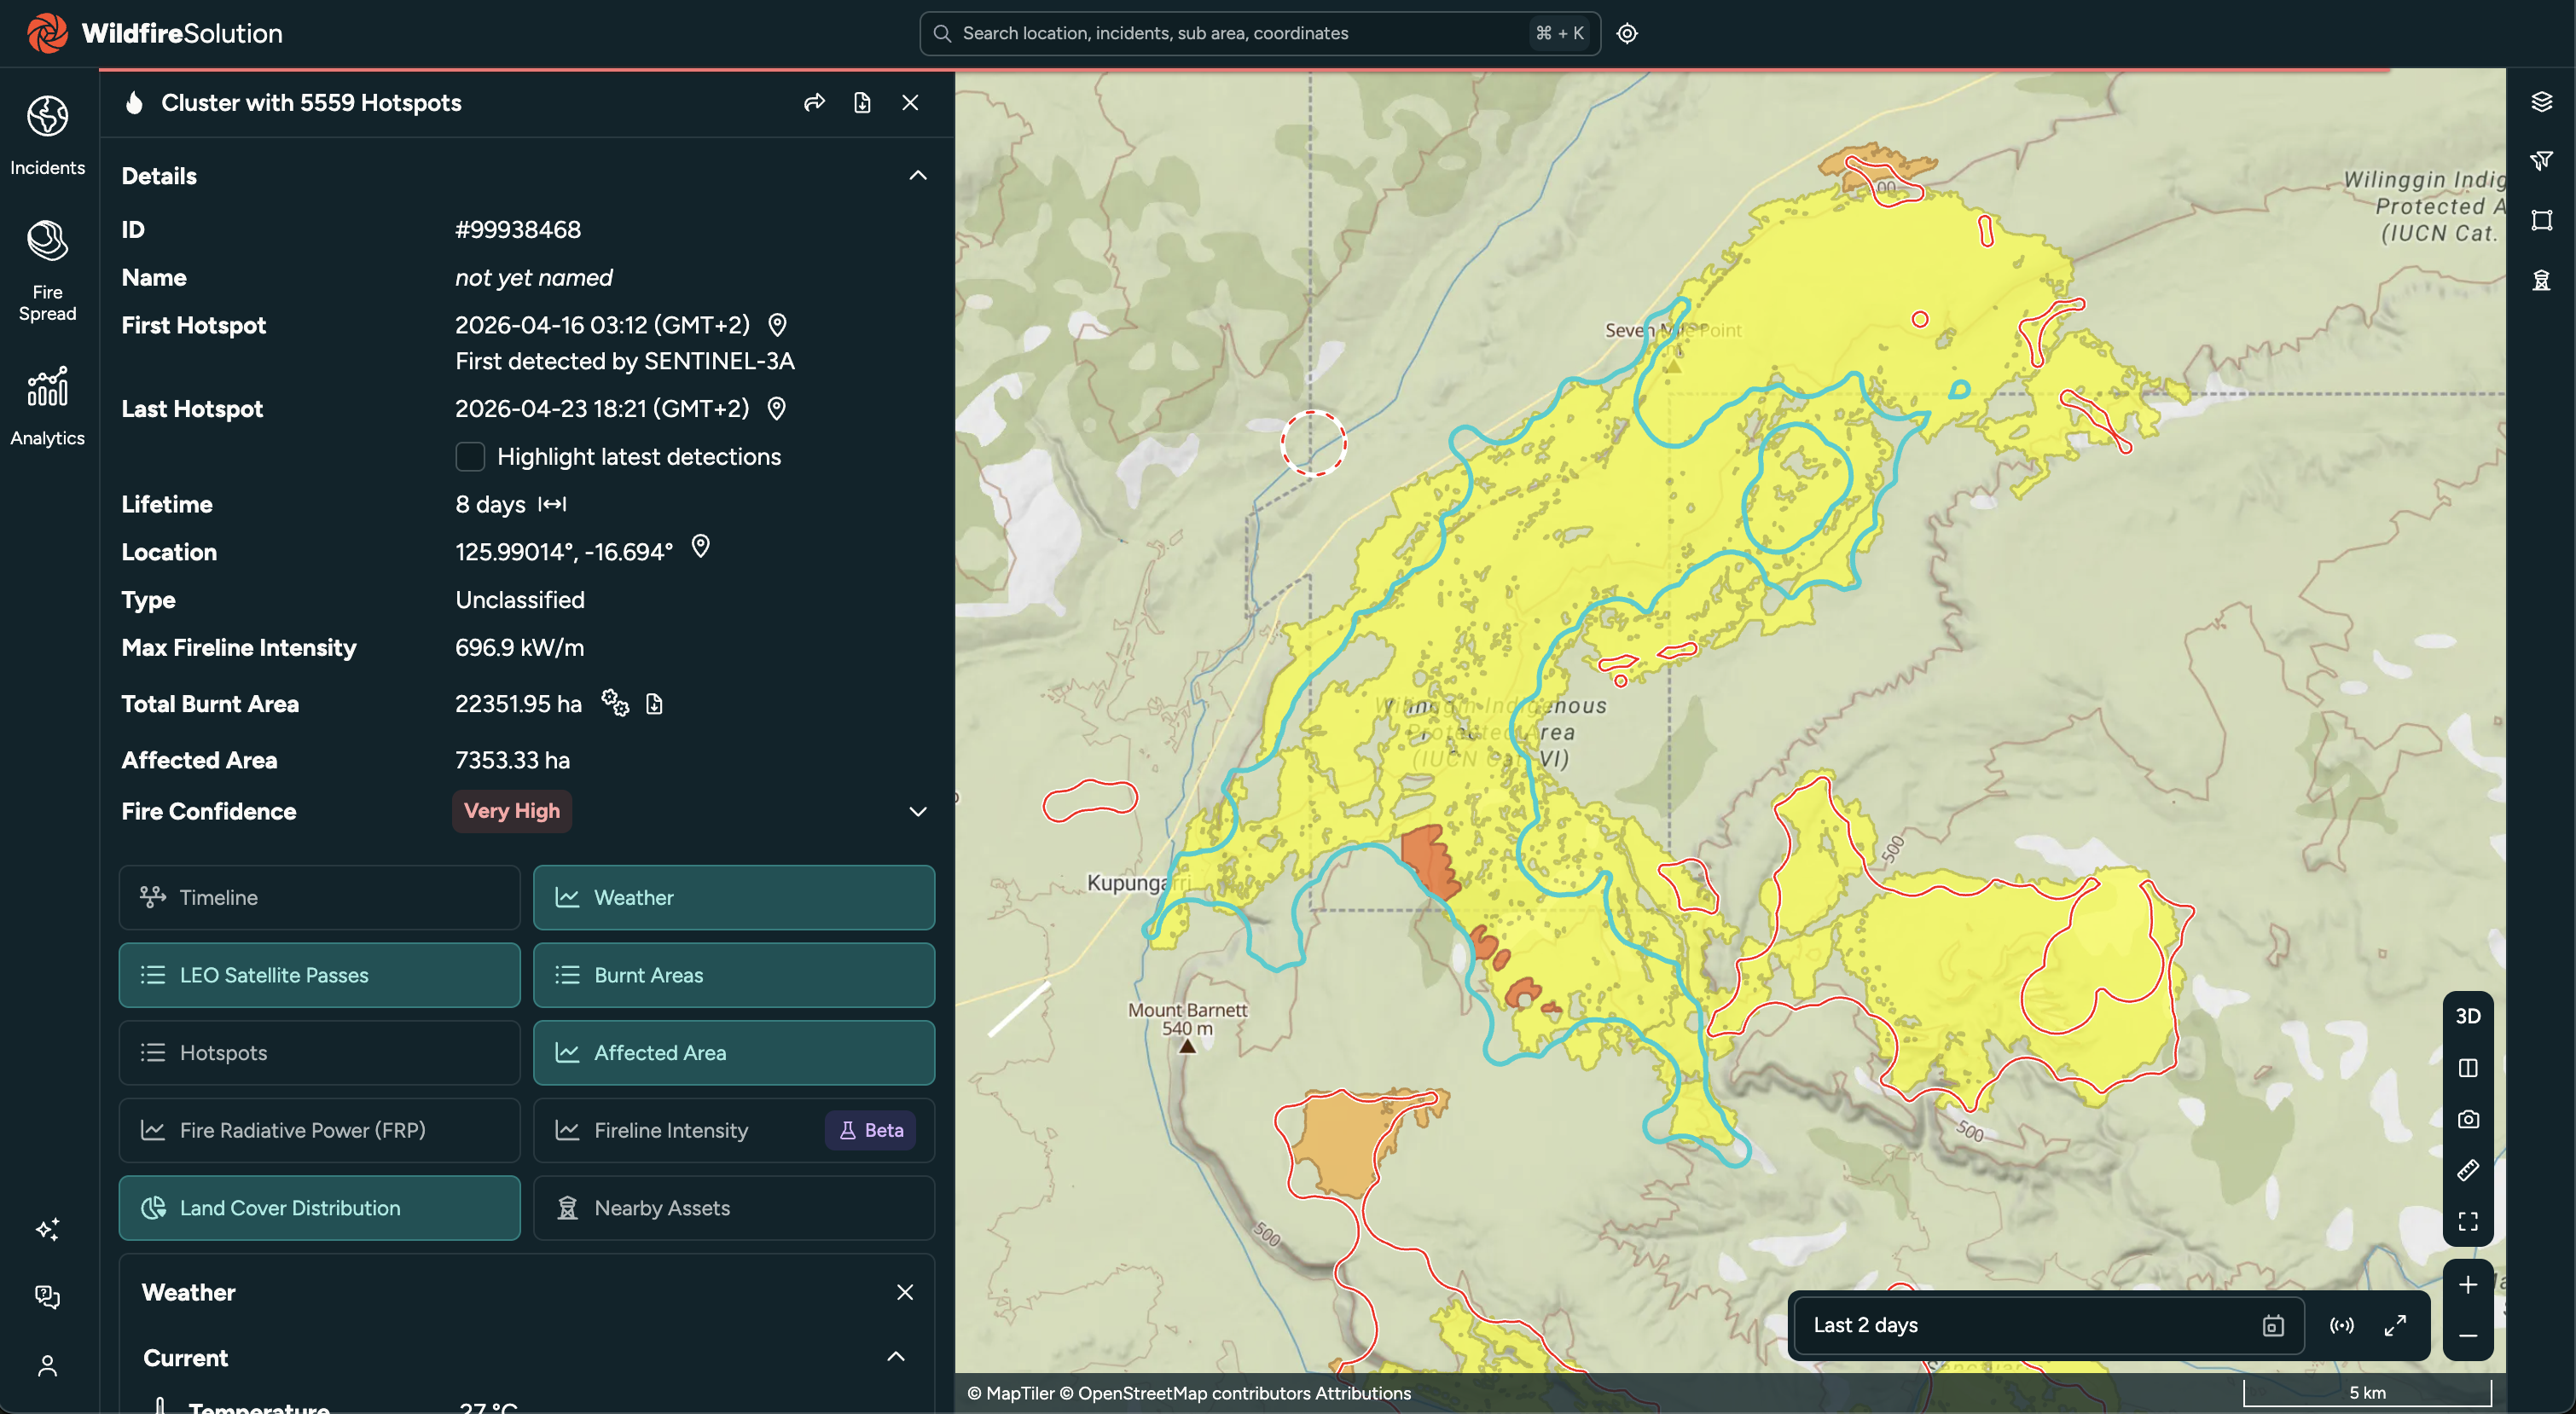Open the map layers icon
Image resolution: width=2576 pixels, height=1414 pixels.
pyautogui.click(x=2541, y=102)
